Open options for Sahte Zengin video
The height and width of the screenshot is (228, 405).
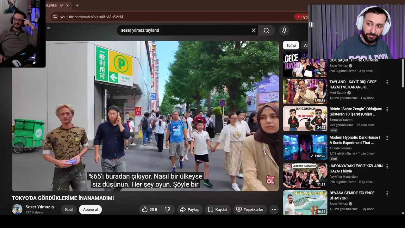point(387,109)
